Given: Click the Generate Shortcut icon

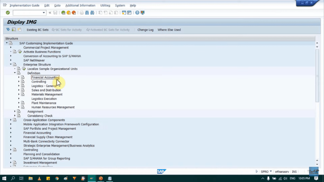Looking at the screenshot, I should point(129,13).
